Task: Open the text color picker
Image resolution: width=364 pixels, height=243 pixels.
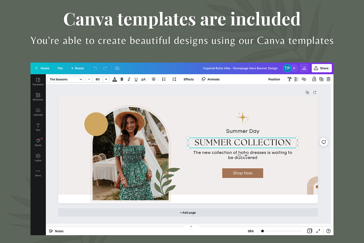Action: [115, 79]
